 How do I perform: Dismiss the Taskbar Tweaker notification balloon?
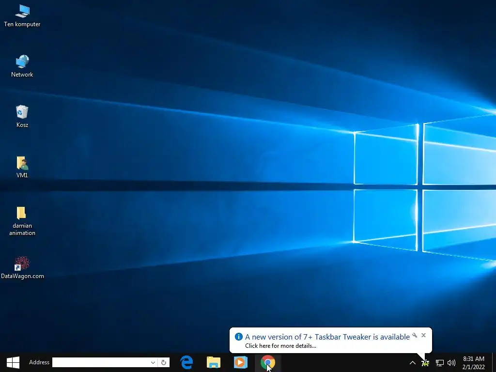[423, 335]
